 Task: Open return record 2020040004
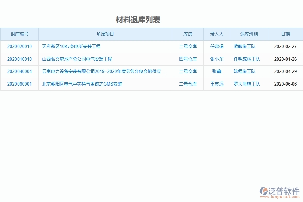tap(19, 71)
